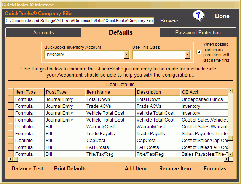Click the vertical scrollbar thumb
Screen dimensions: 241x184
[x=231, y=138]
